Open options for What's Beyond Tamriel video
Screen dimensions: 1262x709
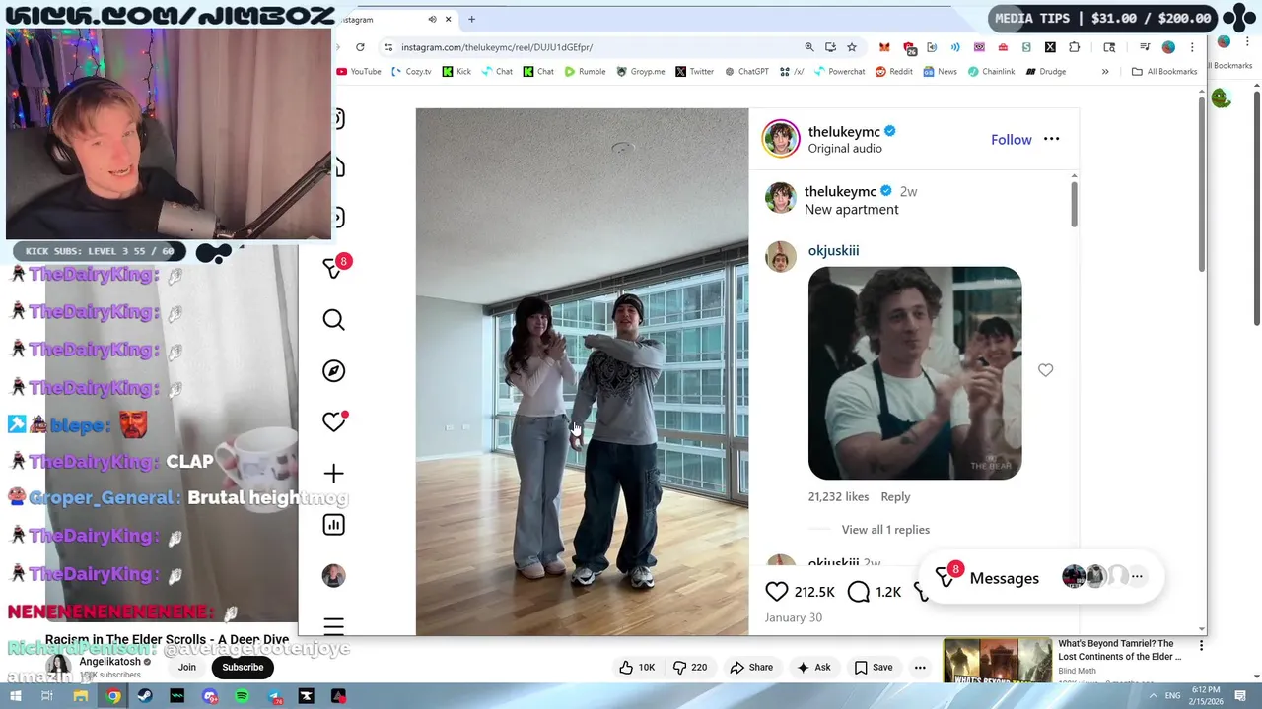pos(1201,646)
